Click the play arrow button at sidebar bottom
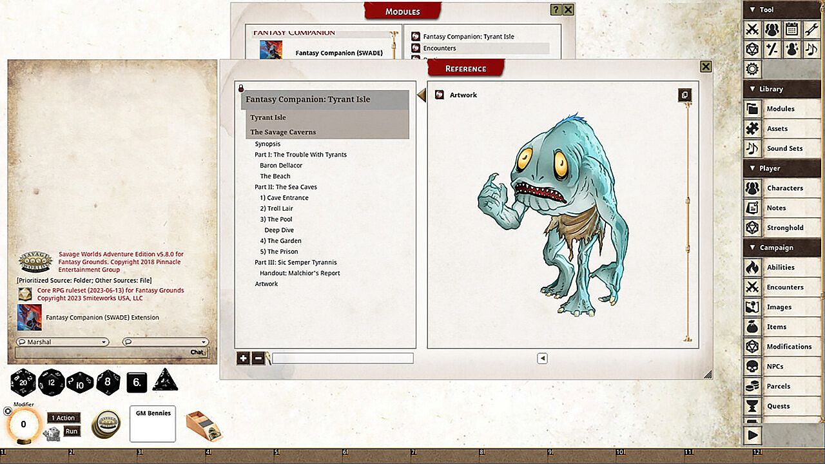 tap(752, 436)
